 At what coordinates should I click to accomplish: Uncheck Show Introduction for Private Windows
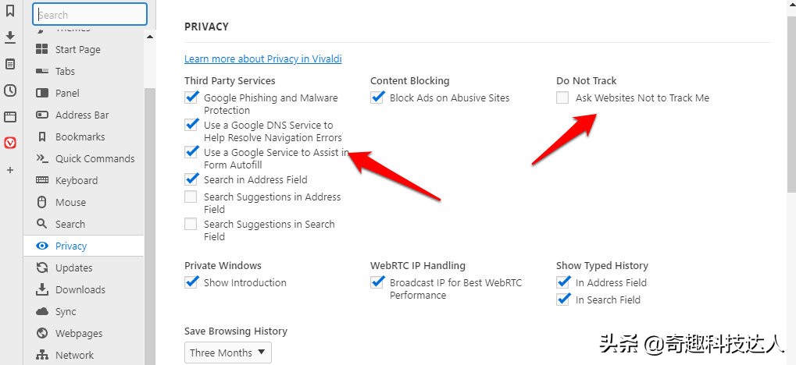pos(191,282)
